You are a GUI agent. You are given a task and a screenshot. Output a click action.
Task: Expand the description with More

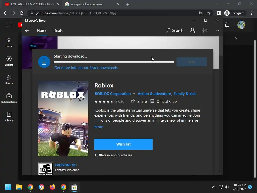click(x=99, y=127)
